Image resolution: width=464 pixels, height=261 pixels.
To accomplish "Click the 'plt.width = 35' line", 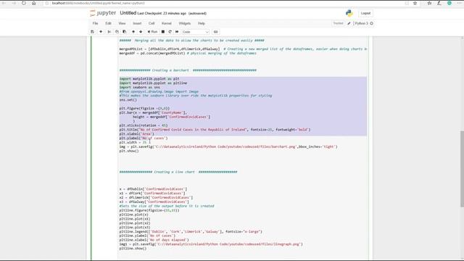I will pos(133,142).
